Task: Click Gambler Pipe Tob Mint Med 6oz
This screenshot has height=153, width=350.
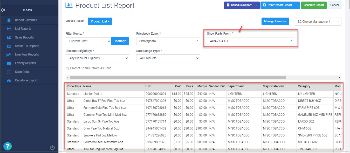Action: click(x=105, y=115)
